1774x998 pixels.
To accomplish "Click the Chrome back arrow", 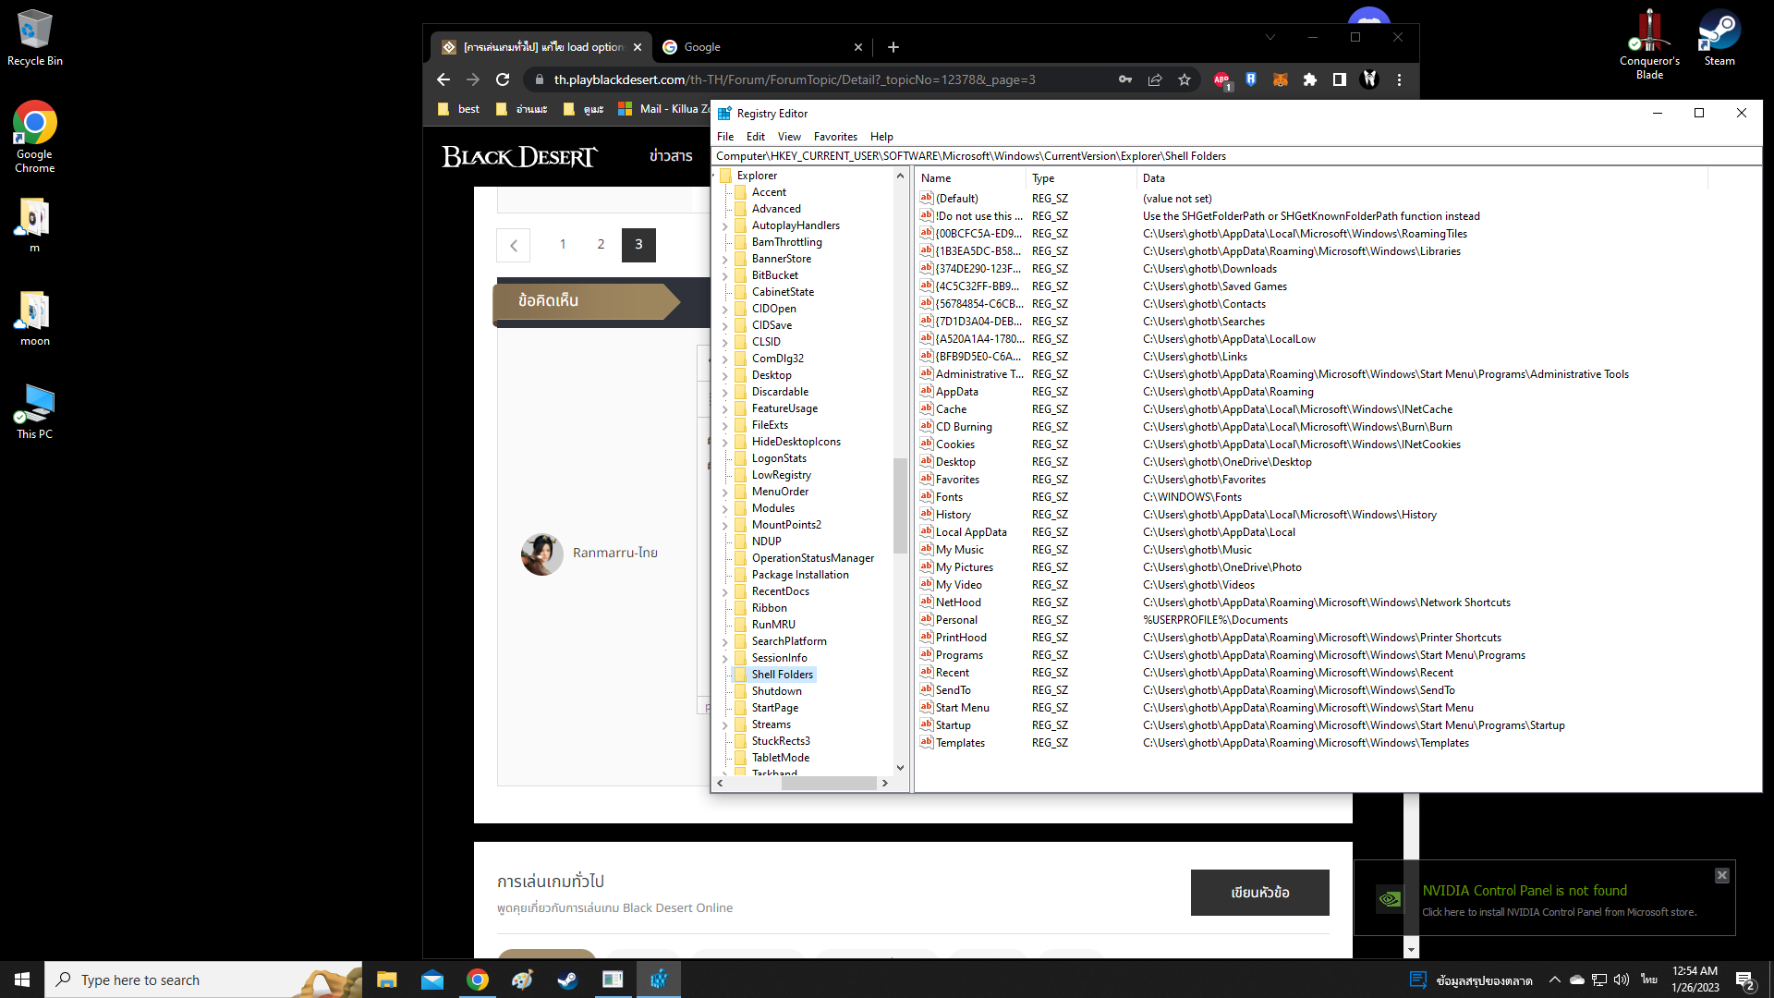I will tap(443, 79).
